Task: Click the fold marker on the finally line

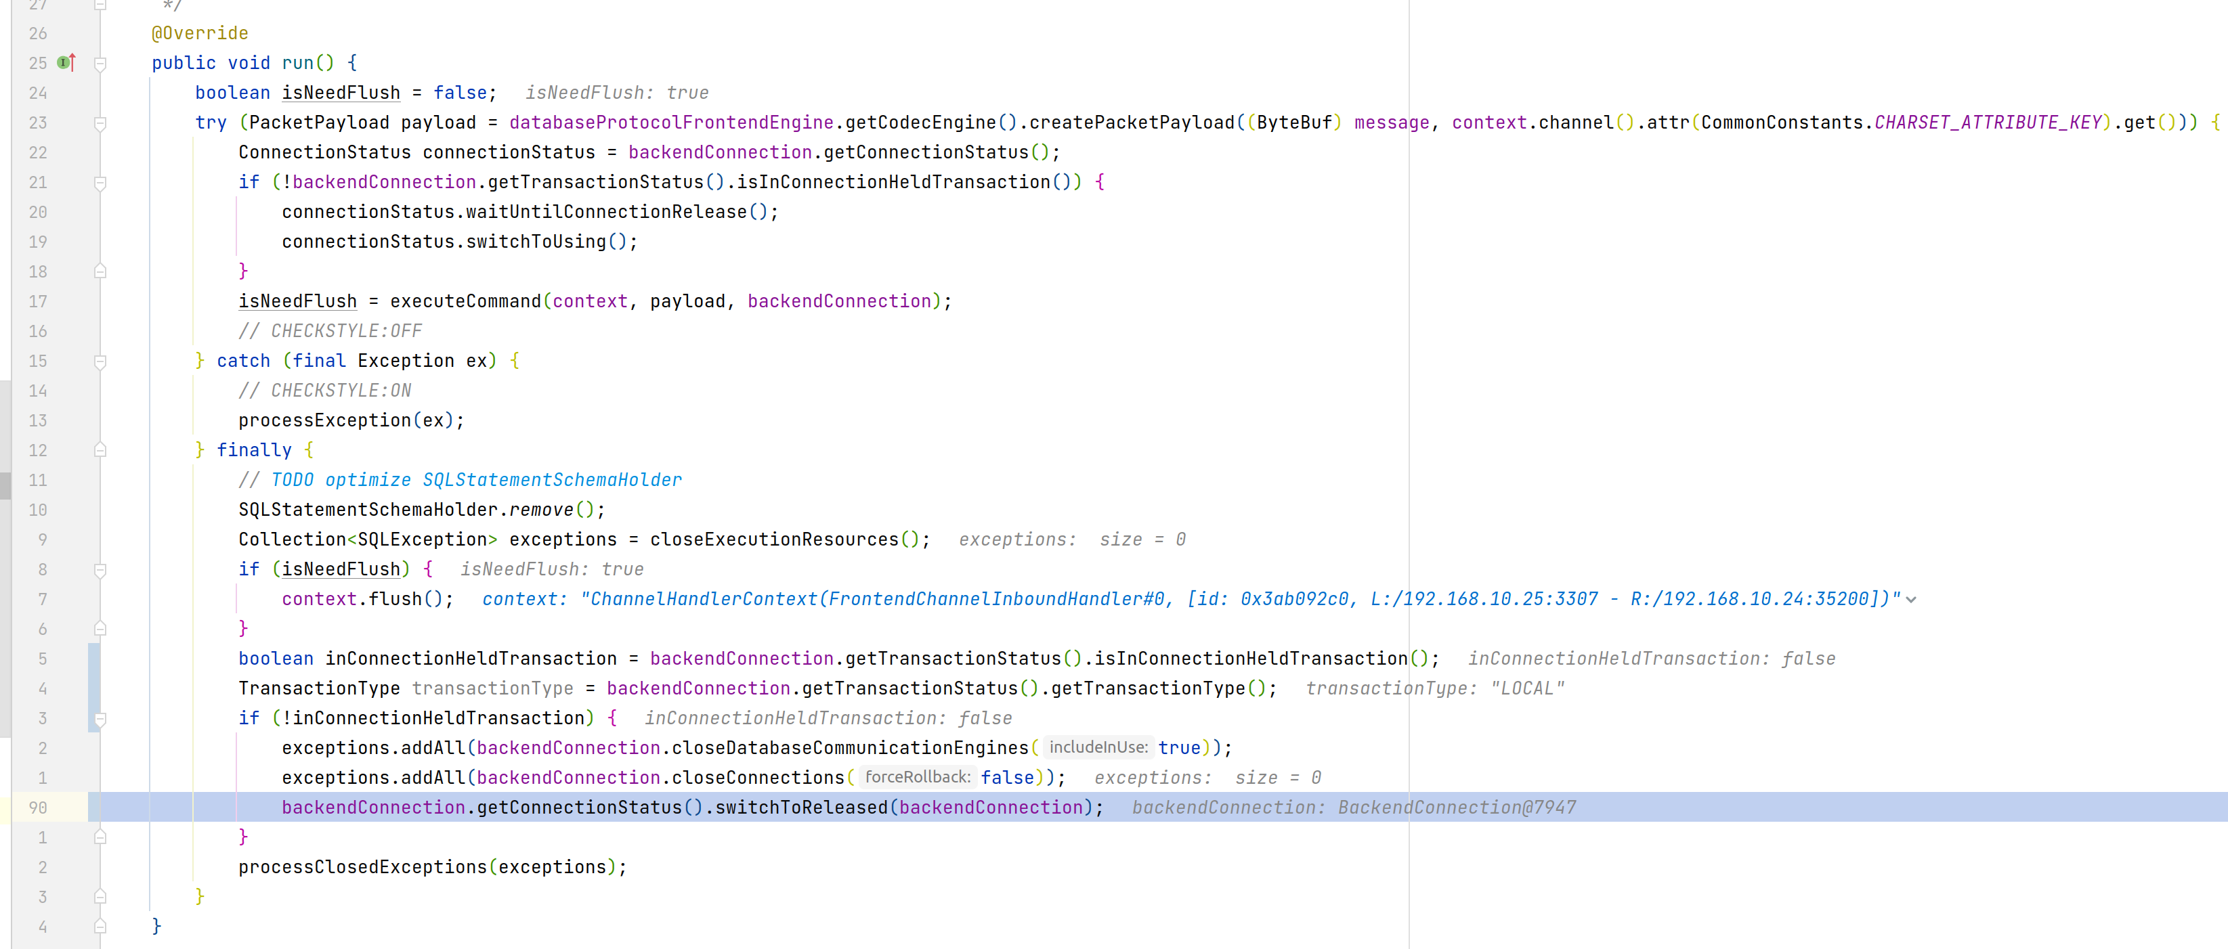Action: (100, 450)
